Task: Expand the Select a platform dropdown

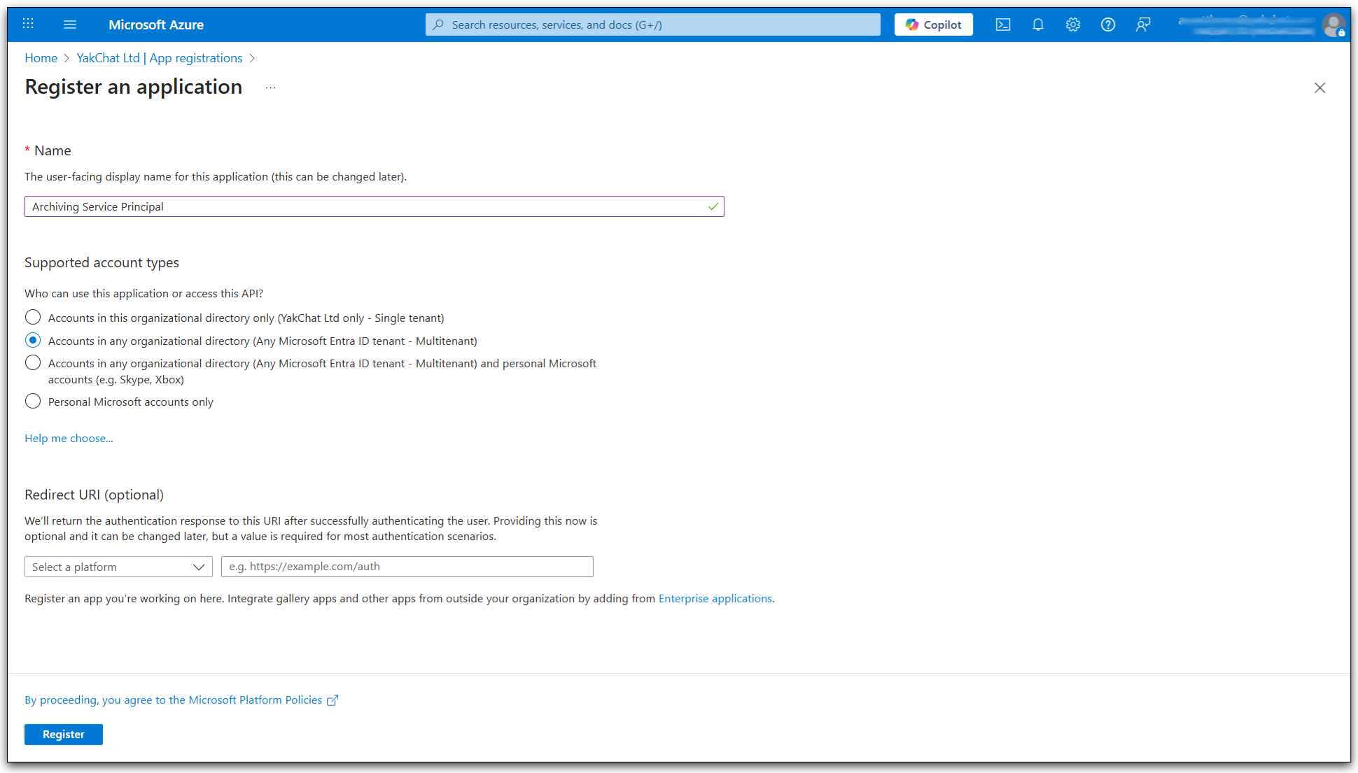Action: 118,567
